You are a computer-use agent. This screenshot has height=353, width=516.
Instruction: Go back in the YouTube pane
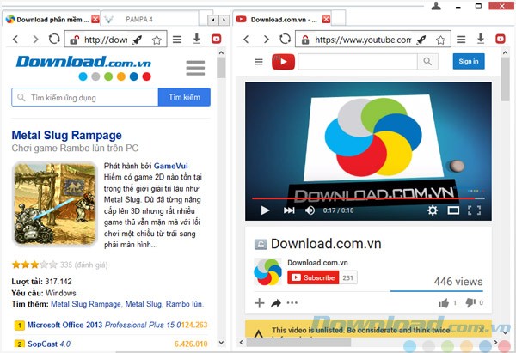[246, 40]
